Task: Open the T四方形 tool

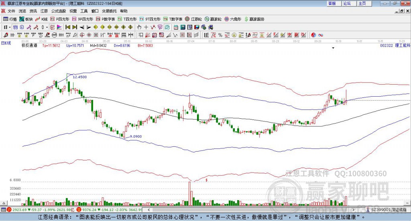Action: coord(127,19)
